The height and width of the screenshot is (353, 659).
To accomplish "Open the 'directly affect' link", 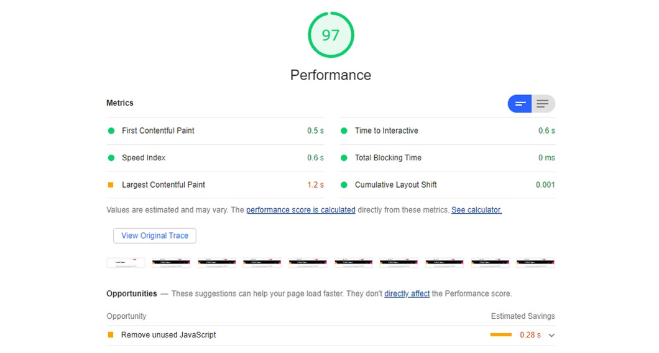I will point(407,294).
